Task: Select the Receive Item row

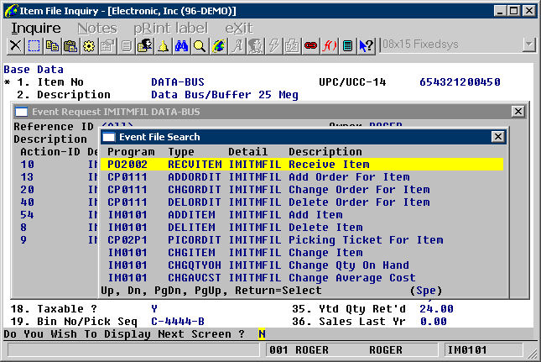Action: coord(302,165)
